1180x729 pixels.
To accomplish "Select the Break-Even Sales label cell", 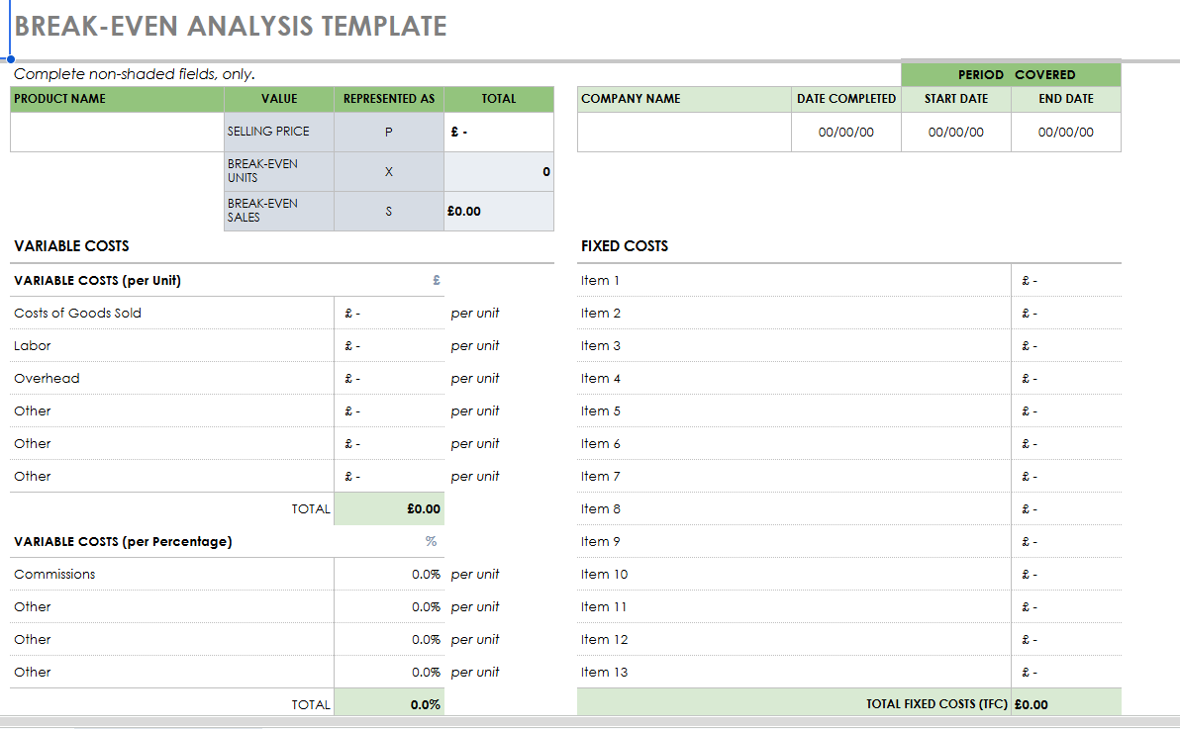I will [279, 212].
